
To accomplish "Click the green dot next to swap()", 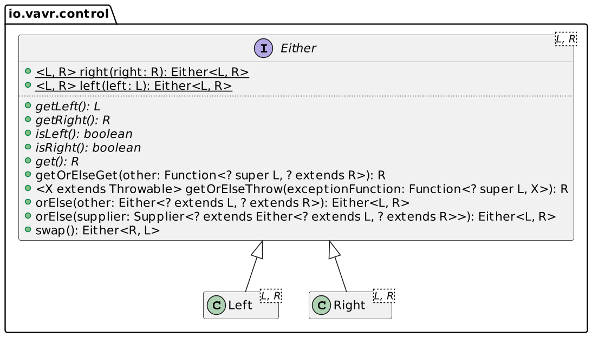I will coord(28,229).
